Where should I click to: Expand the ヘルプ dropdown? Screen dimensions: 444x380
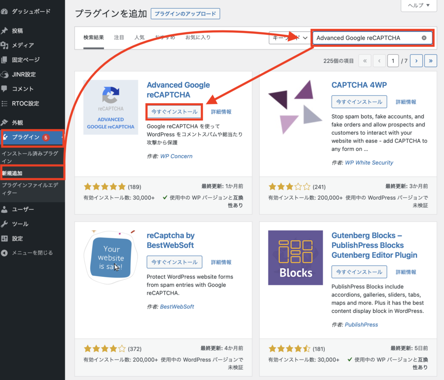[x=416, y=6]
